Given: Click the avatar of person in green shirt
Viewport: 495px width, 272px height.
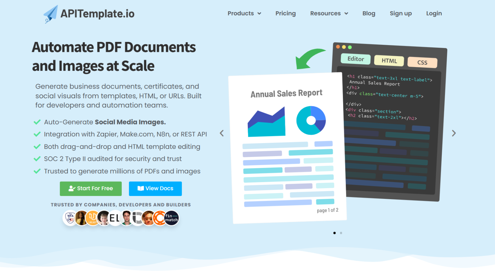Looking at the screenshot, I should [x=126, y=218].
